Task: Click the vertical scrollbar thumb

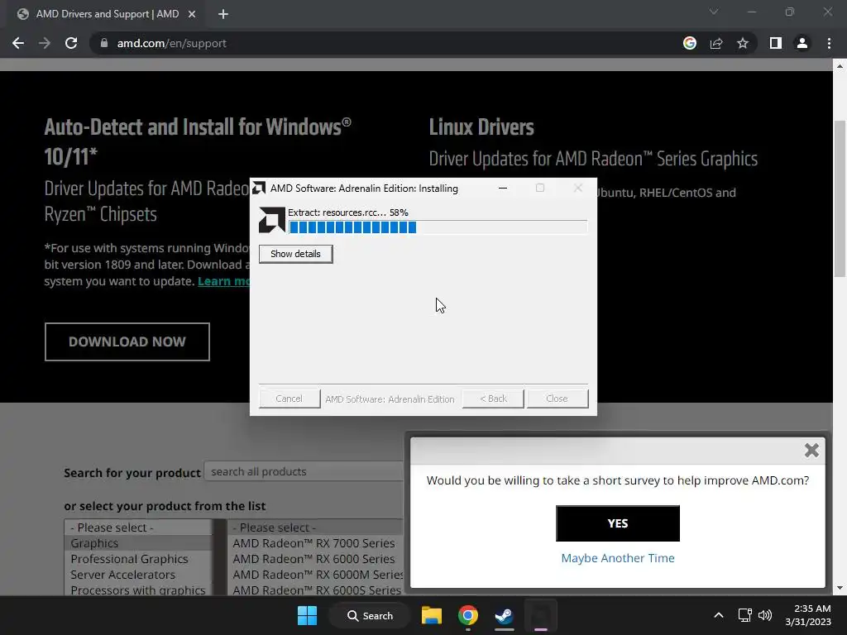Action: [840, 200]
